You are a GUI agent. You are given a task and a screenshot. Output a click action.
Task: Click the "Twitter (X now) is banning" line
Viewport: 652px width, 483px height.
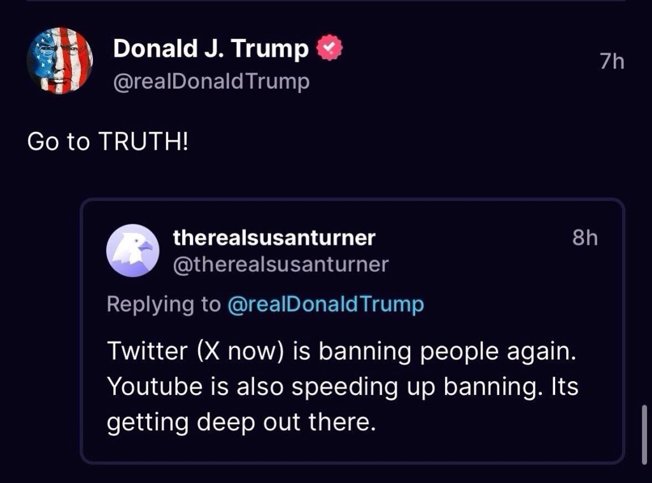click(341, 352)
